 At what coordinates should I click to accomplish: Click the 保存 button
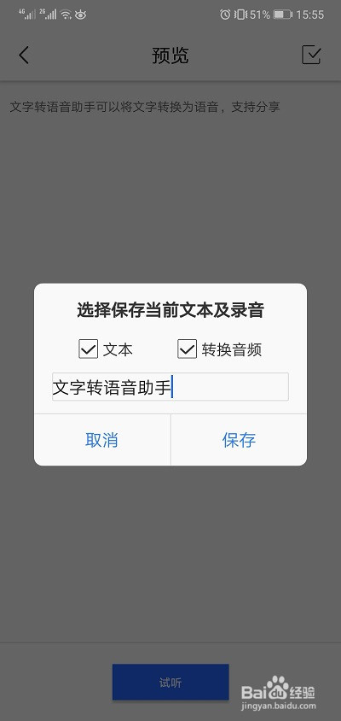[x=239, y=440]
